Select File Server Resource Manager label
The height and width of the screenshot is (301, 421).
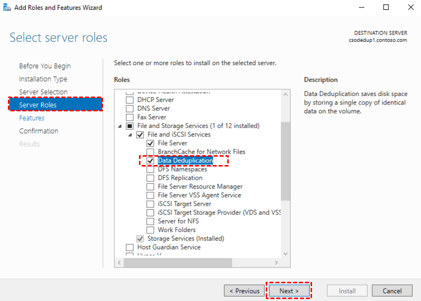tap(200, 186)
